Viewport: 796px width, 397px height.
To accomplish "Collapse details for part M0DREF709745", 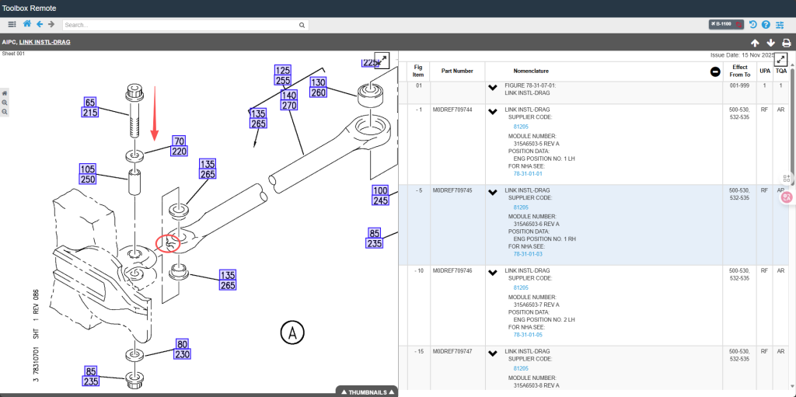I will click(492, 191).
